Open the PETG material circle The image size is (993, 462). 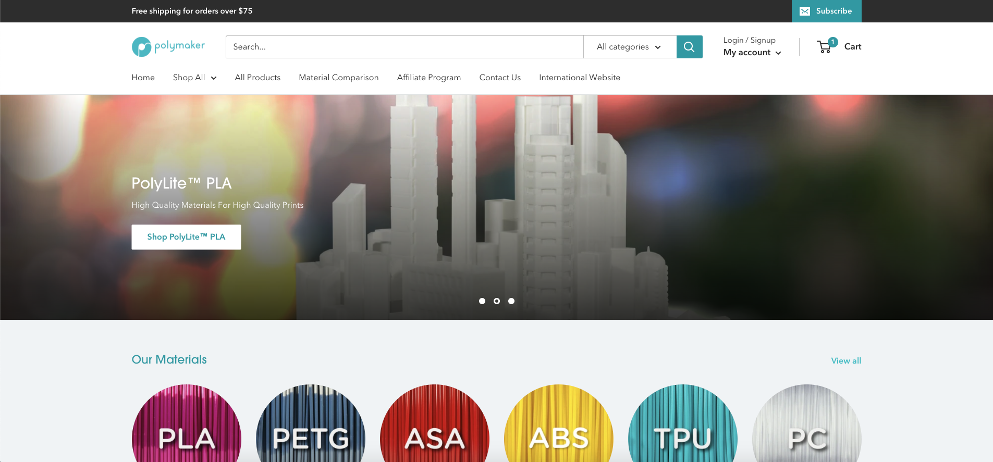[x=311, y=423]
